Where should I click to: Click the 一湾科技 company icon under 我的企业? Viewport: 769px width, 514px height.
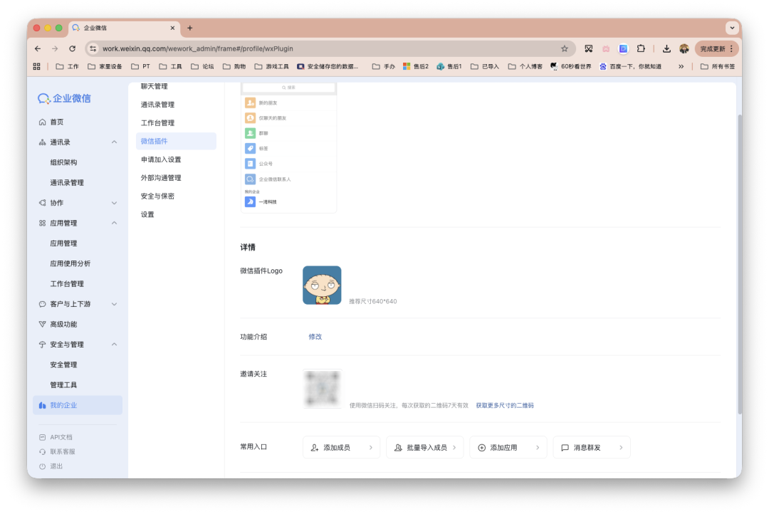pyautogui.click(x=251, y=201)
